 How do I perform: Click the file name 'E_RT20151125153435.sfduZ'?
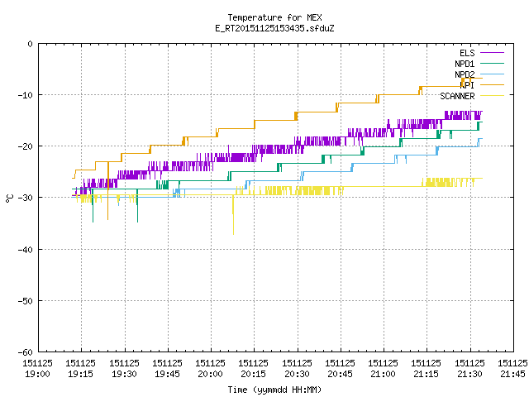(x=274, y=28)
